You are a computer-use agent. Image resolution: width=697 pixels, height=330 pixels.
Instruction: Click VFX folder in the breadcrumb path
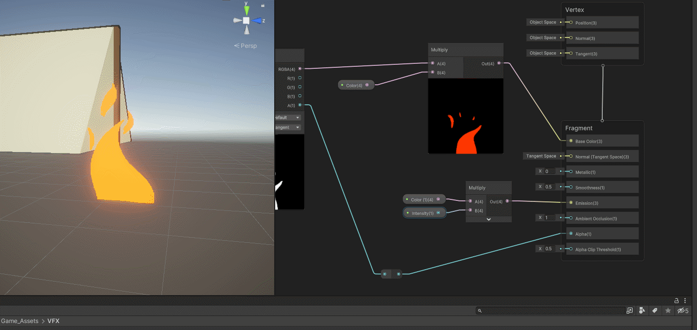pos(53,321)
